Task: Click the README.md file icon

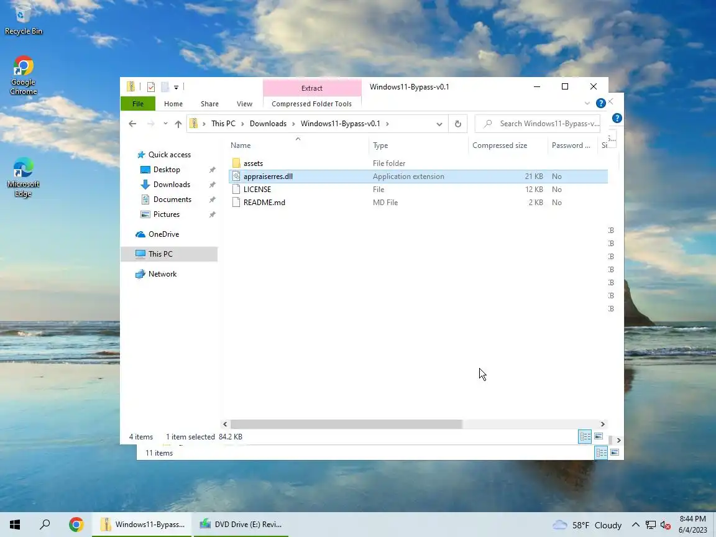Action: click(236, 202)
